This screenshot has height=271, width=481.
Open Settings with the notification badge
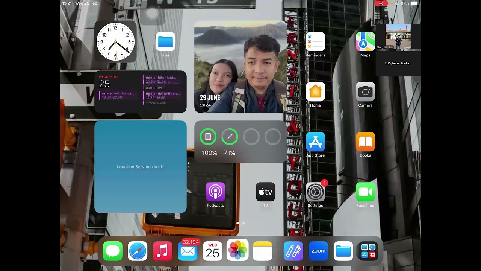pyautogui.click(x=315, y=192)
